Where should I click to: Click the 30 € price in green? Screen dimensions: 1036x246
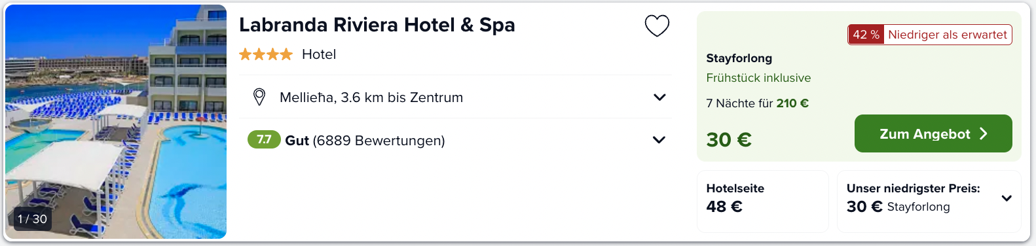click(x=729, y=139)
